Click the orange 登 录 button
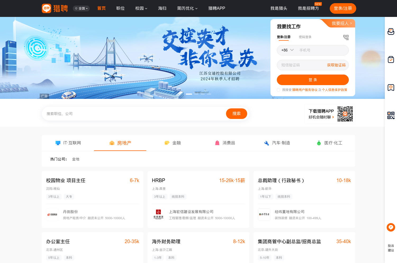The height and width of the screenshot is (263, 397). (313, 80)
